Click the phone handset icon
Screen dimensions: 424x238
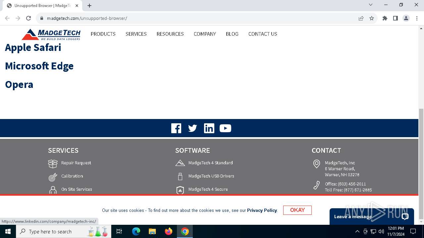(317, 185)
